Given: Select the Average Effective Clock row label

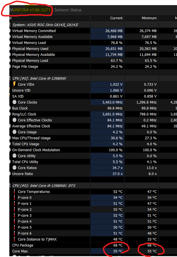Looking at the screenshot, I should 31,126.
